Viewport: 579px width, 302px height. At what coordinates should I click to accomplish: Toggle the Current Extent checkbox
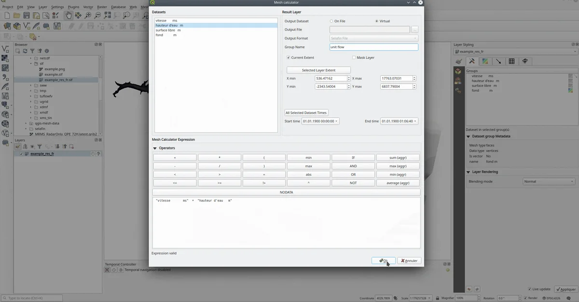click(x=288, y=57)
